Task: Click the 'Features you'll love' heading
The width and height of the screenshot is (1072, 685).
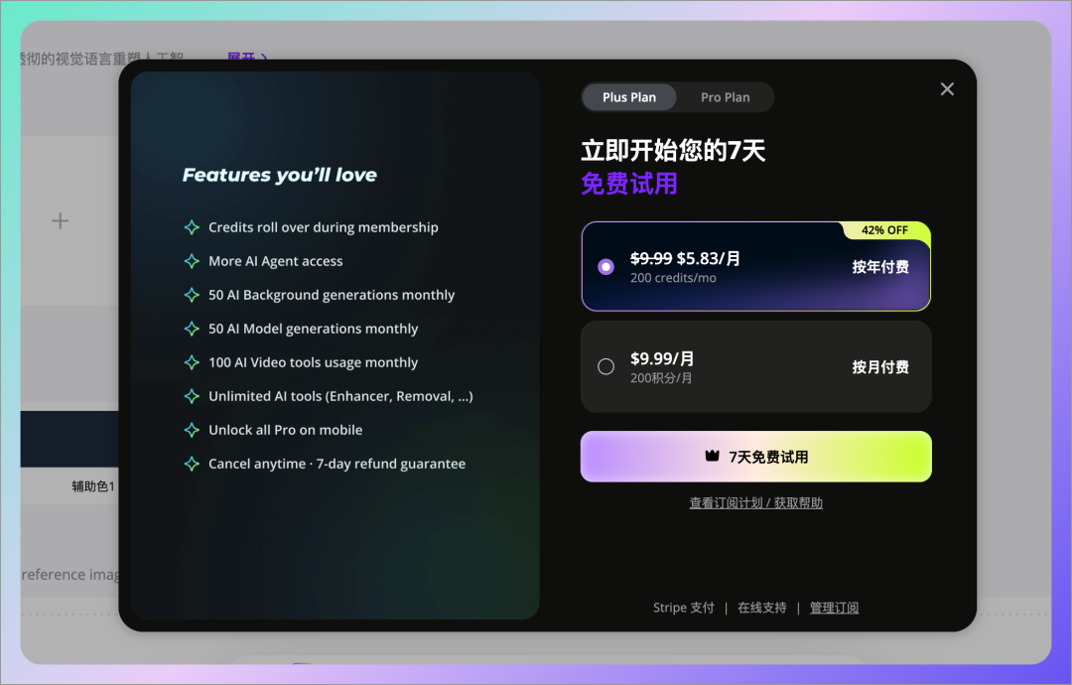Action: click(x=280, y=175)
